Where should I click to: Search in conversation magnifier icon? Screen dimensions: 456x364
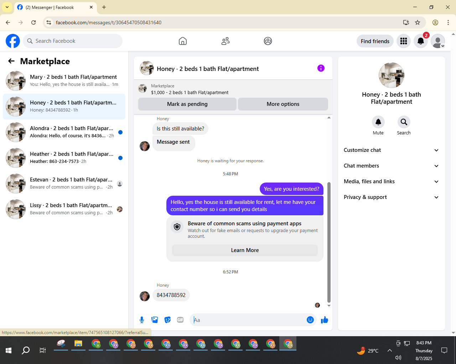(404, 122)
